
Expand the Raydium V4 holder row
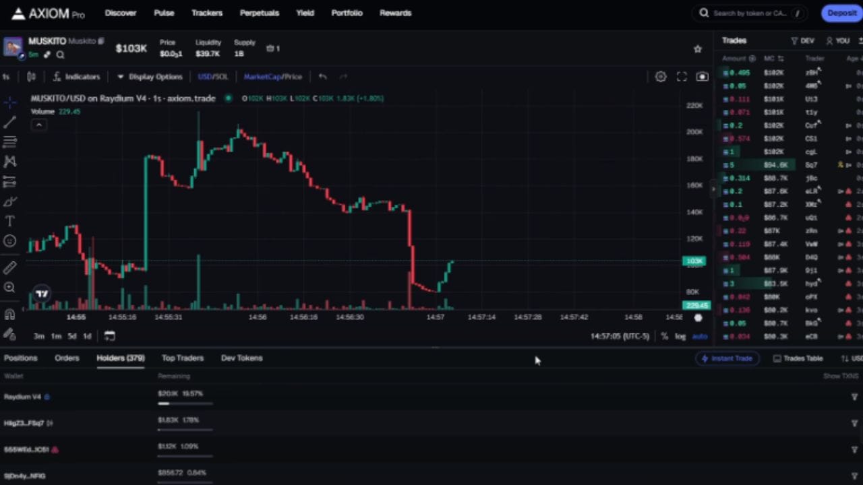pyautogui.click(x=854, y=397)
